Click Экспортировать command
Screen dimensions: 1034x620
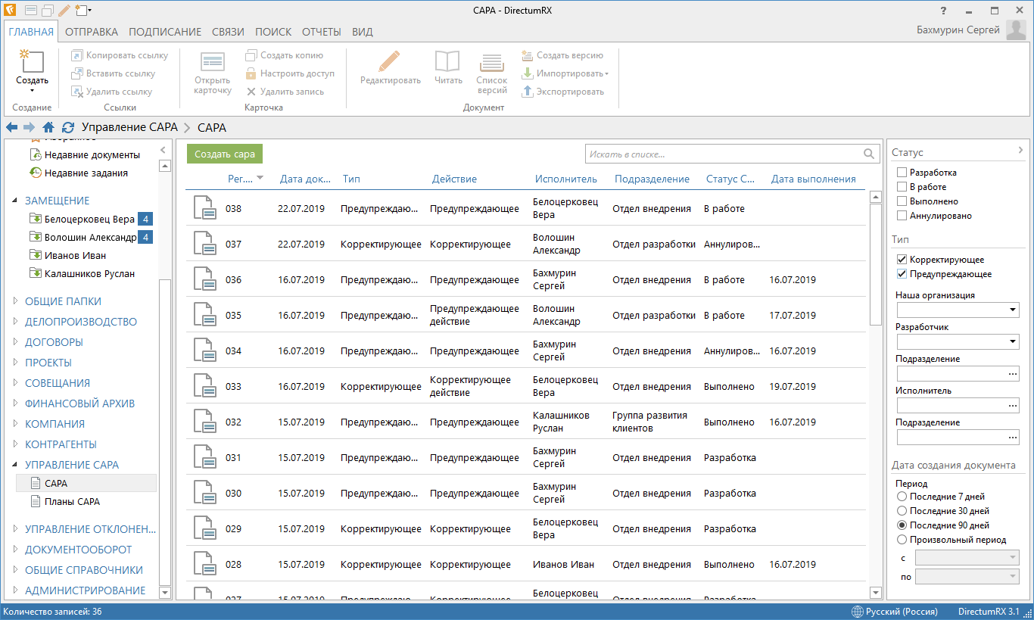coord(562,92)
